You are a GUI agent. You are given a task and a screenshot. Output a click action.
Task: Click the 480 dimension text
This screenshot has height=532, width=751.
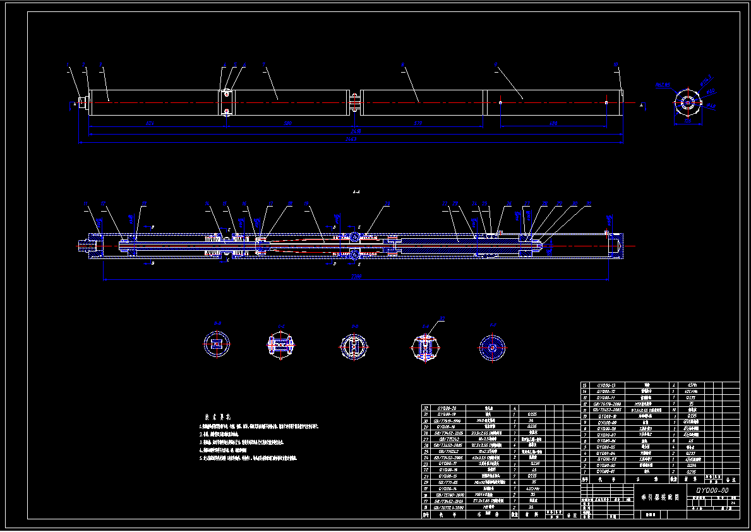[553, 124]
